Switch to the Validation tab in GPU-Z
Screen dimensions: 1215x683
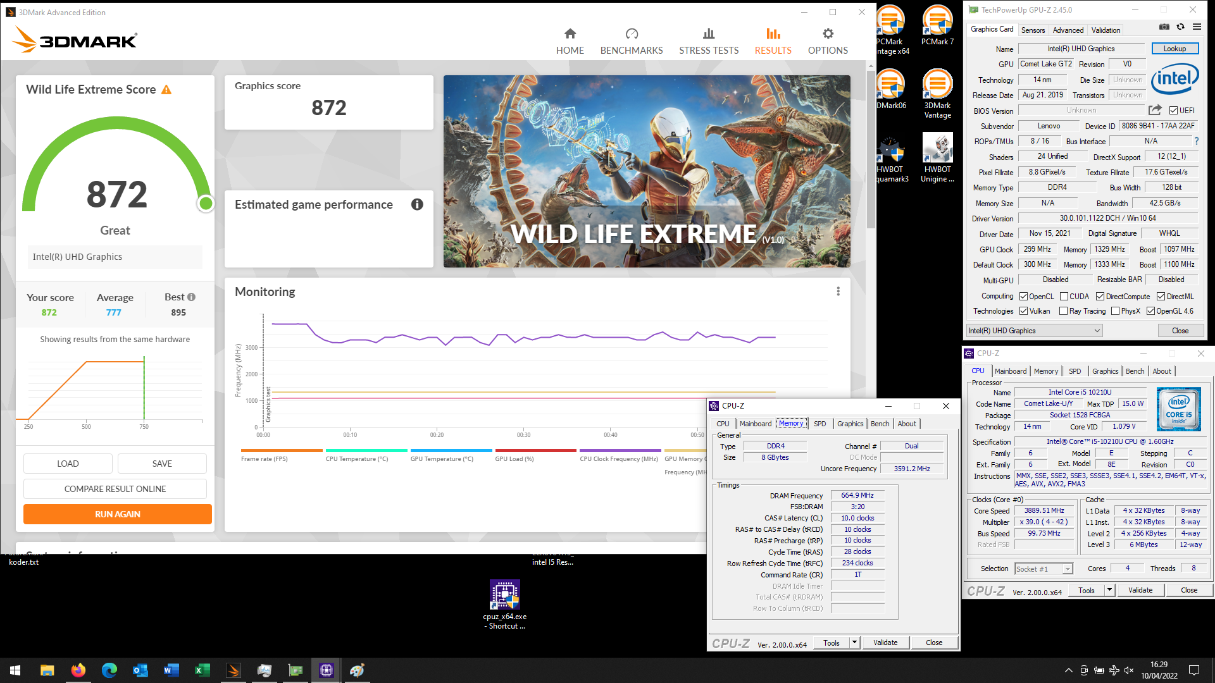pyautogui.click(x=1106, y=30)
